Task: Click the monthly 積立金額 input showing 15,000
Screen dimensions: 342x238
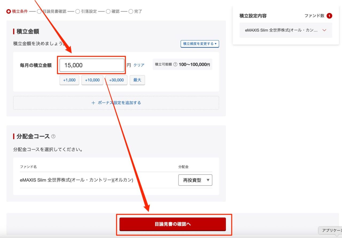Action: coord(92,65)
